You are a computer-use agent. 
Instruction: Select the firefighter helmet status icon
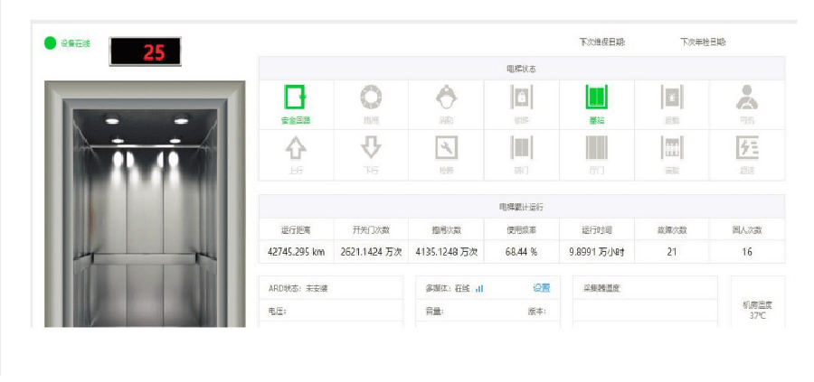446,97
